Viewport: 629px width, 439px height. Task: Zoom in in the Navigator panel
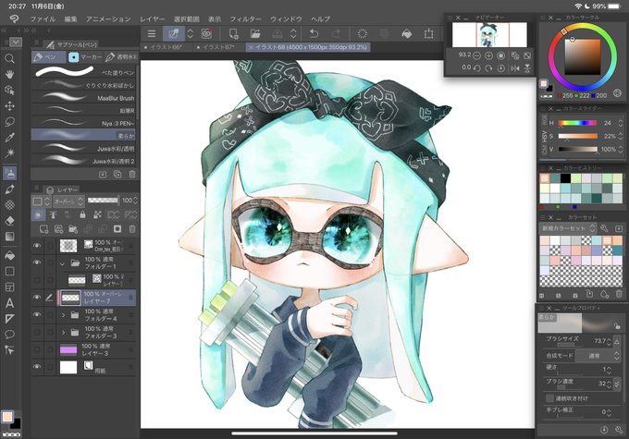coord(488,55)
